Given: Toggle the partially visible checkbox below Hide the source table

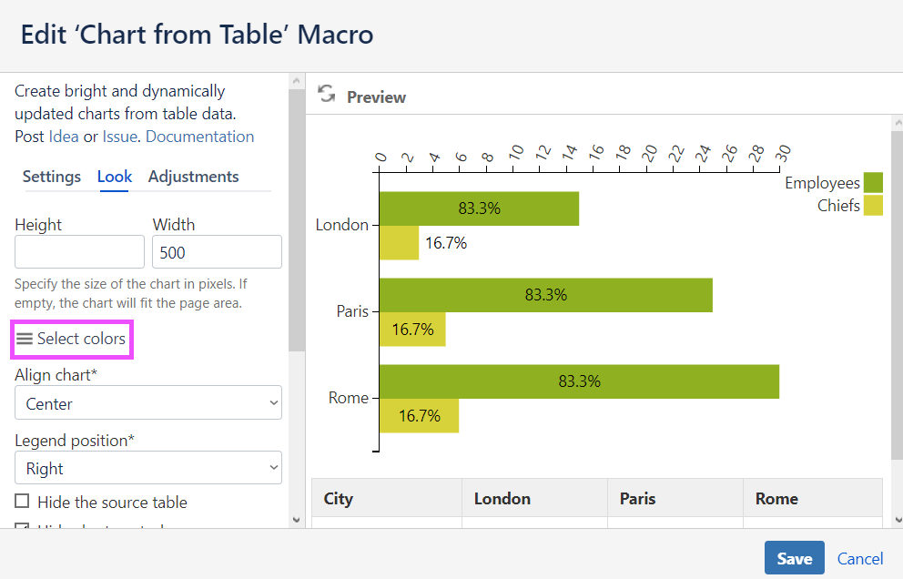Looking at the screenshot, I should [22, 526].
